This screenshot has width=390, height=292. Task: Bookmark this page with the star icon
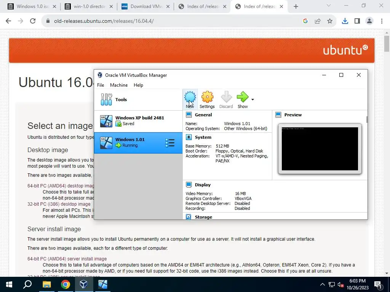[330, 21]
